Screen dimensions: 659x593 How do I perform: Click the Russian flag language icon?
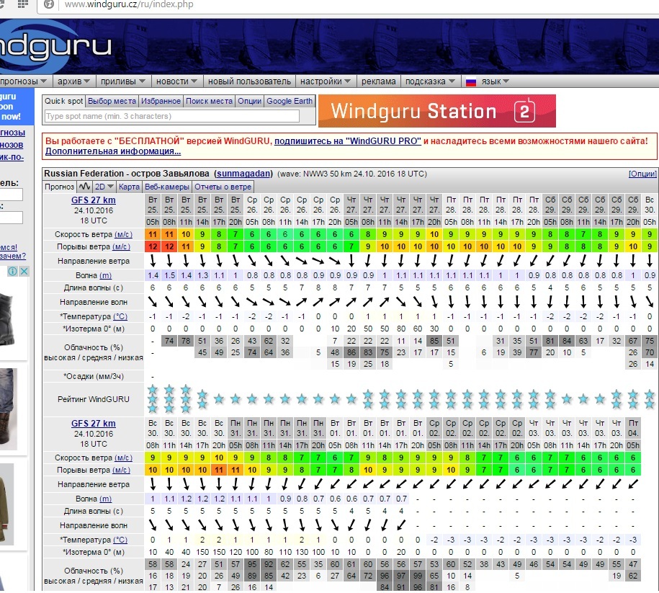471,81
